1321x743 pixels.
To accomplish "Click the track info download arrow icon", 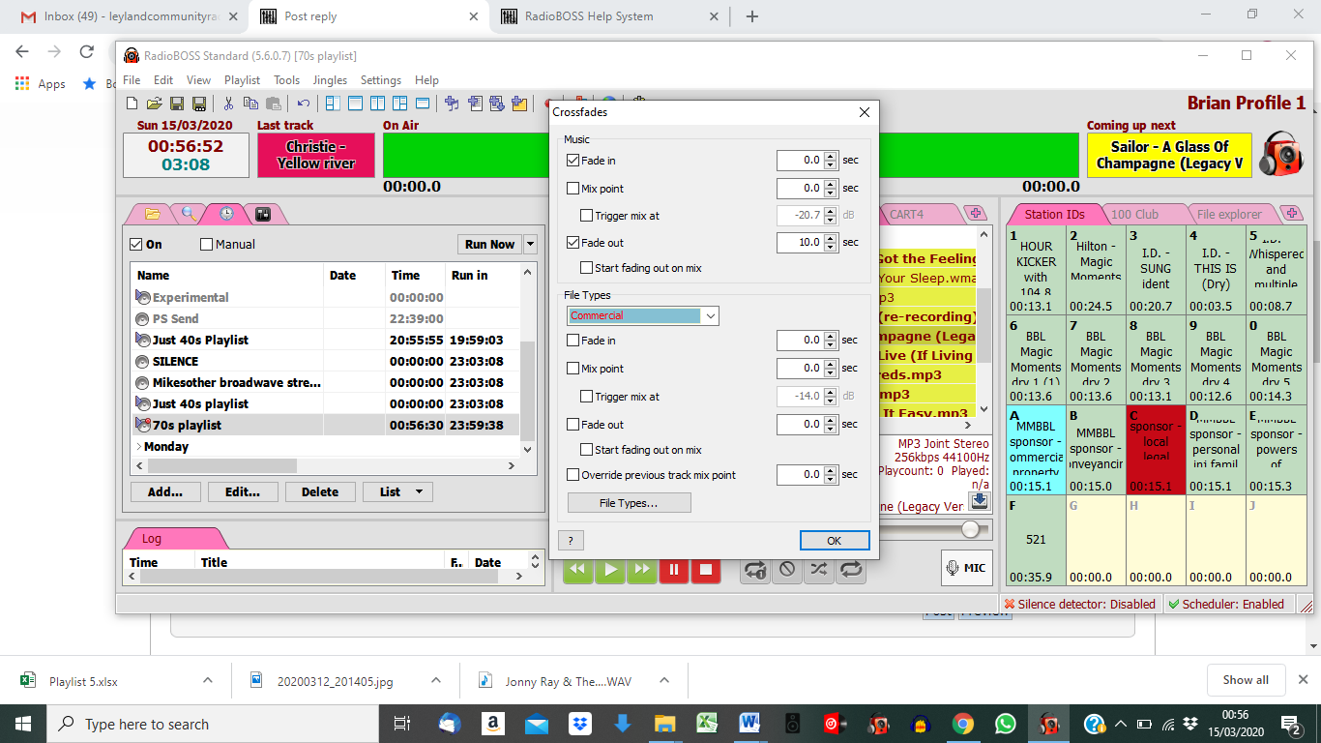I will (980, 500).
